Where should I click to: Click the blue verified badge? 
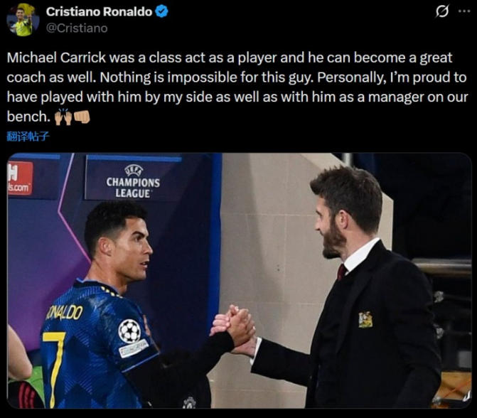pos(161,11)
